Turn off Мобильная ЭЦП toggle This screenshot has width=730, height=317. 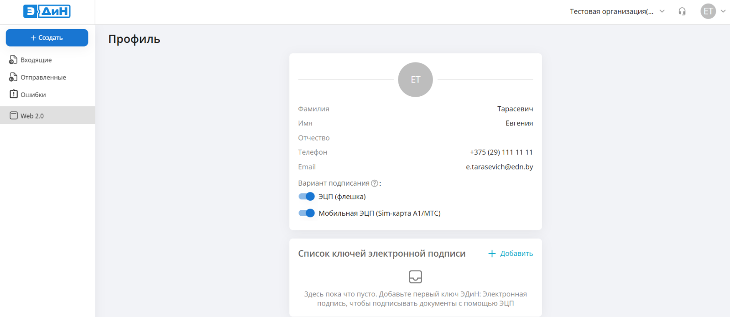click(x=307, y=213)
